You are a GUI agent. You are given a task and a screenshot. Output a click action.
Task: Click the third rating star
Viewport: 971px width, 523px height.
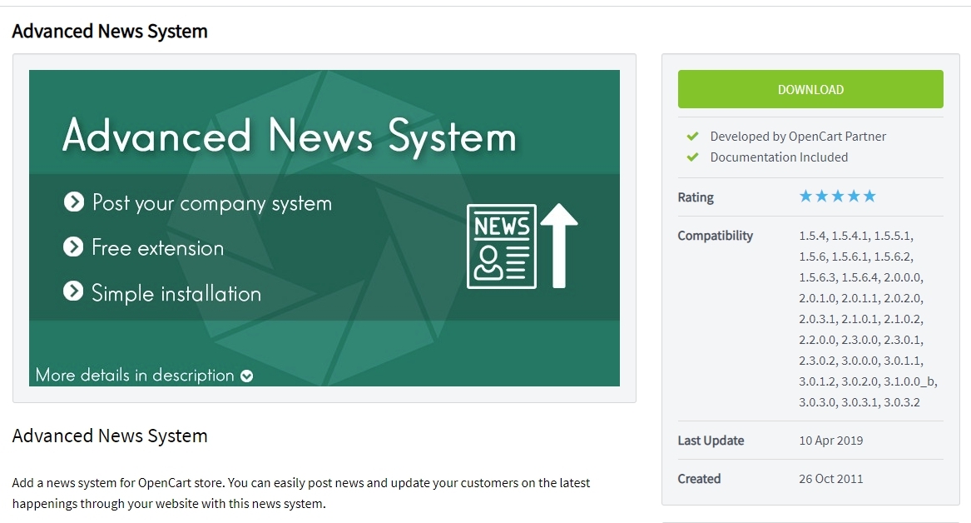(x=837, y=197)
